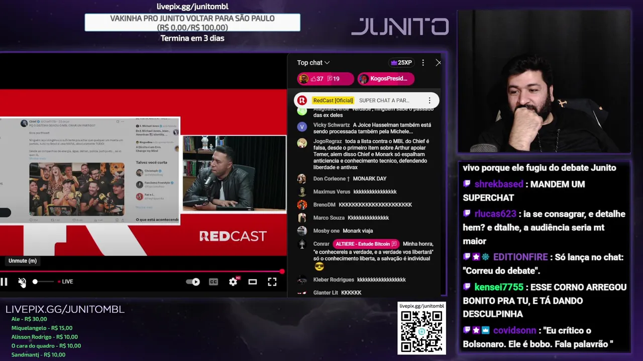Open the KogosPresid... super chat chip
The image size is (643, 361).
pos(385,79)
